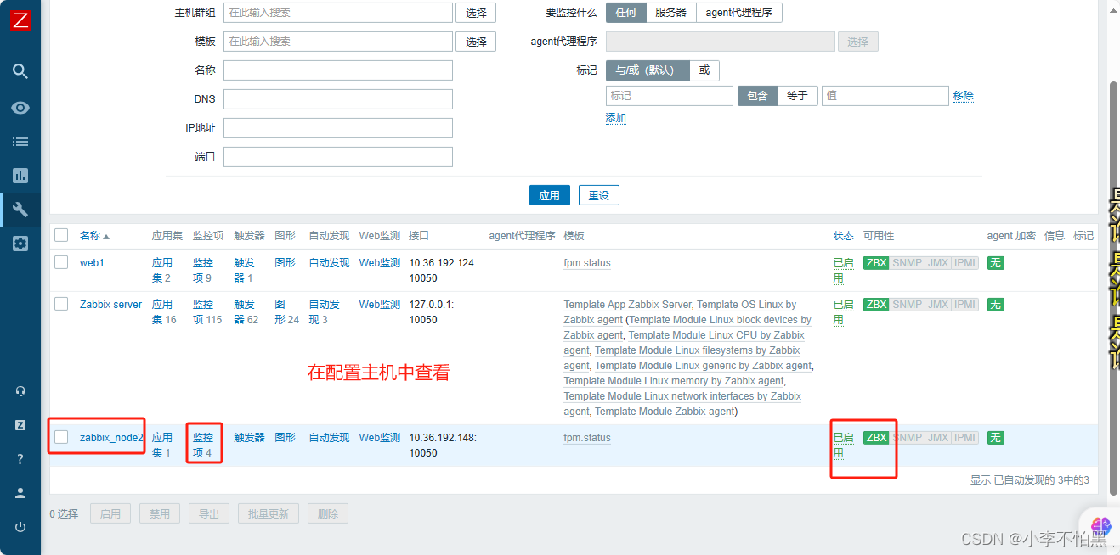This screenshot has width=1120, height=555.
Task: Select the 或 tag mode
Action: click(x=704, y=70)
